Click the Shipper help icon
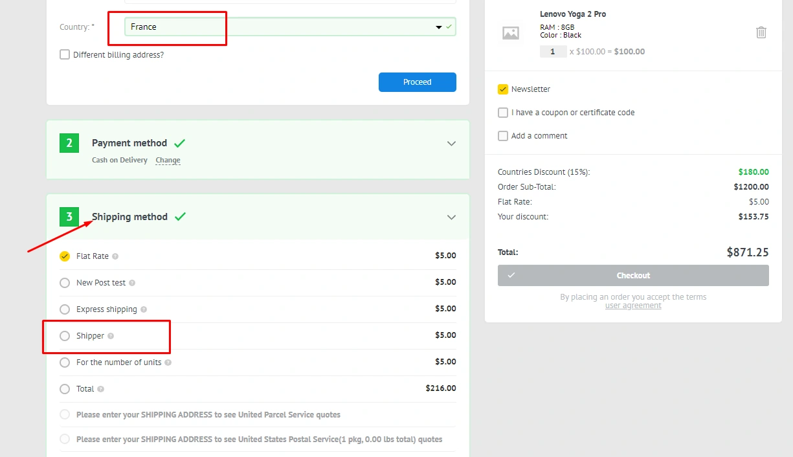 111,336
